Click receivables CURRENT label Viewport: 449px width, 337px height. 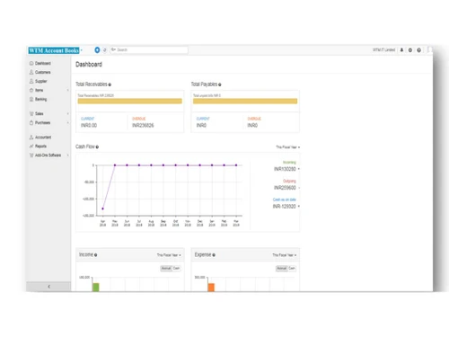click(87, 119)
